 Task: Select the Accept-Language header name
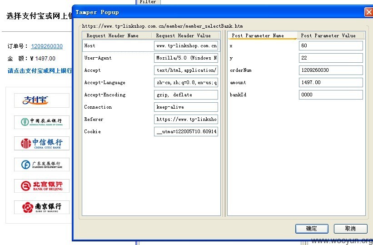pos(104,83)
